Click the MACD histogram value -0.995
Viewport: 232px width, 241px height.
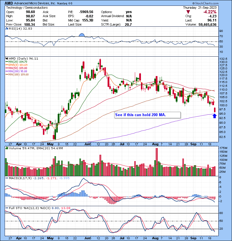coord(64,178)
